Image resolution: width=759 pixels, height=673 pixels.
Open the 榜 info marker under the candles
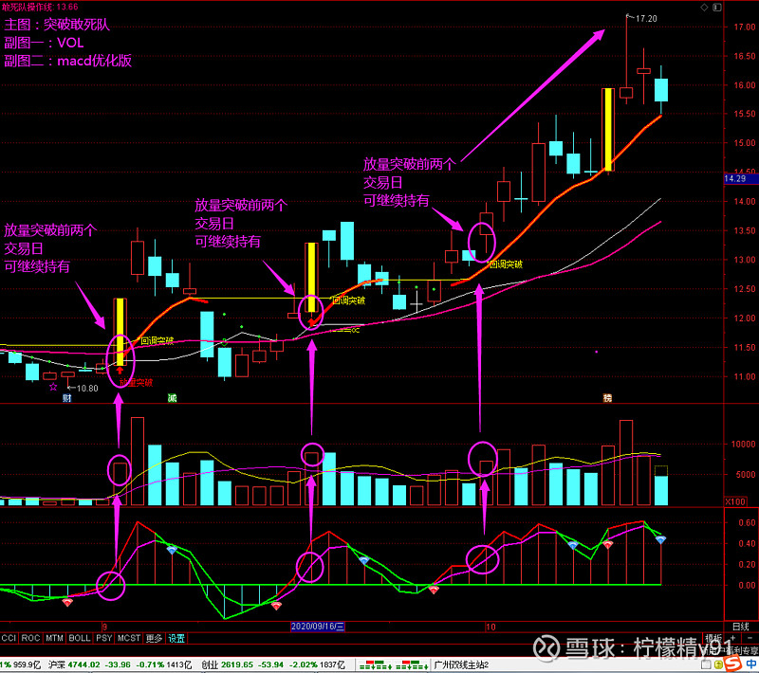(x=607, y=398)
